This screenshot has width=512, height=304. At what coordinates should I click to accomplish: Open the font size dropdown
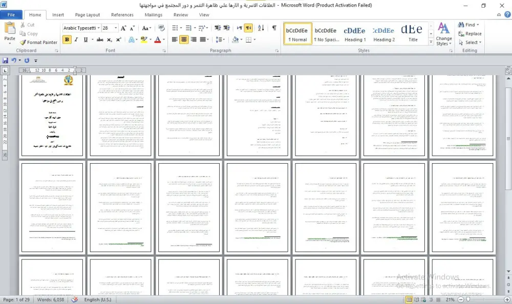(116, 28)
